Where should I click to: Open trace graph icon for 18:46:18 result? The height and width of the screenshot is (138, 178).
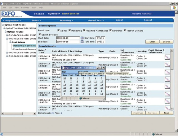[167, 57]
